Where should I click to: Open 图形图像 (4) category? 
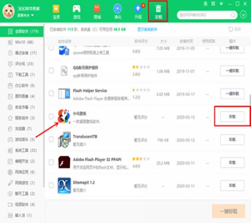tap(22, 96)
